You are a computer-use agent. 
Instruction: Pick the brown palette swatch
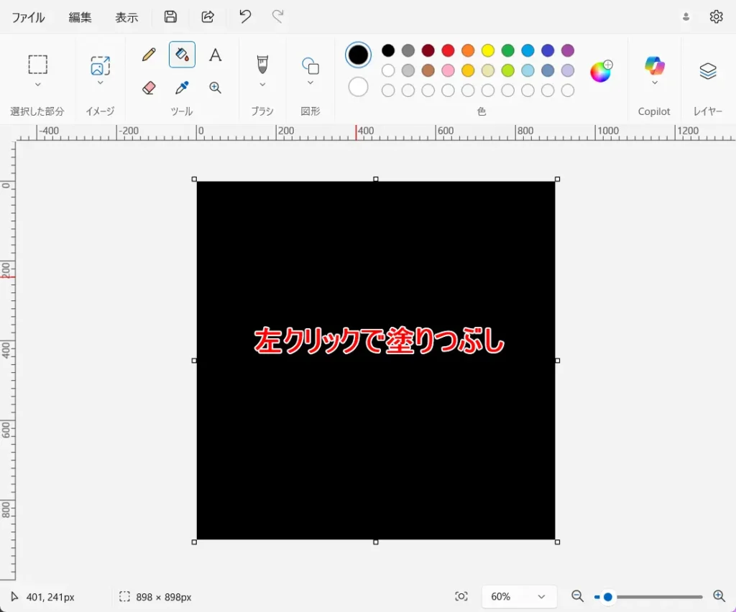428,70
